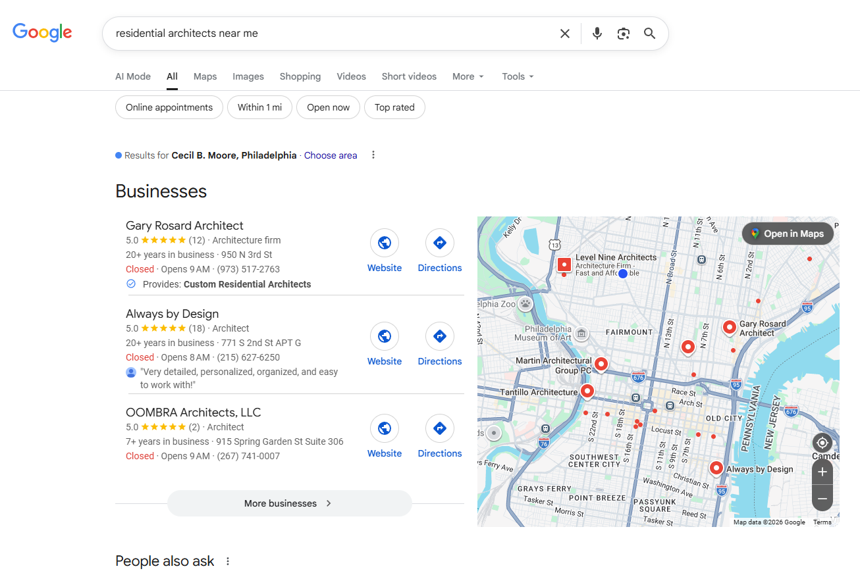The image size is (860, 577).
Task: Zoom out on the map
Action: 822,499
